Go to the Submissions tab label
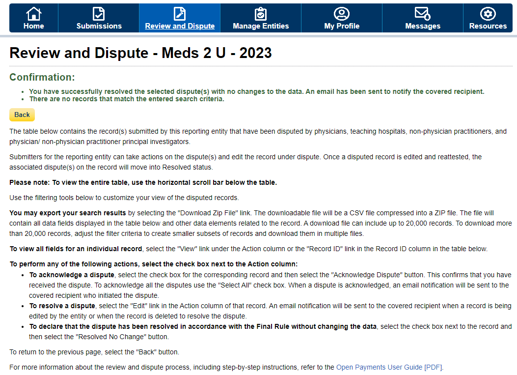Screen dimensions: 517x375 click(99, 26)
